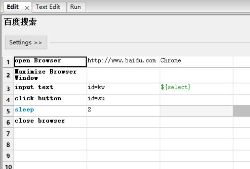The image size is (250, 169).
Task: Click the http://www.baidu.com cell
Action: point(123,62)
